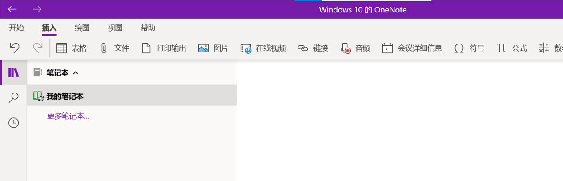Screen dimensions: 563x181
Task: Click the 音频 label in the ribbon
Action: (363, 48)
